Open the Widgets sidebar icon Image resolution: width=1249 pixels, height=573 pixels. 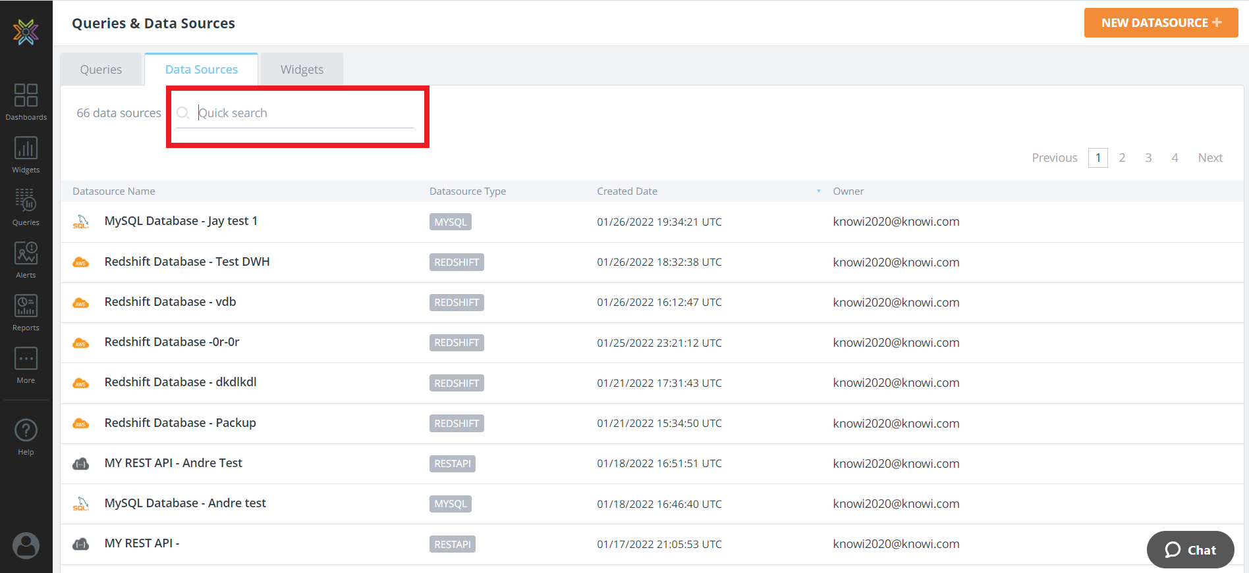[26, 155]
